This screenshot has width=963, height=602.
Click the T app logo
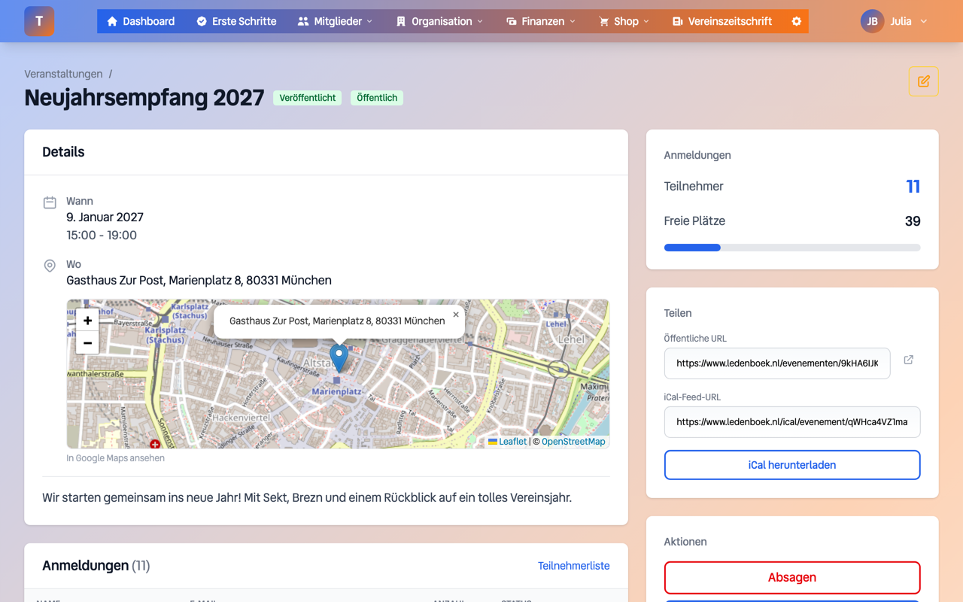[x=39, y=21]
